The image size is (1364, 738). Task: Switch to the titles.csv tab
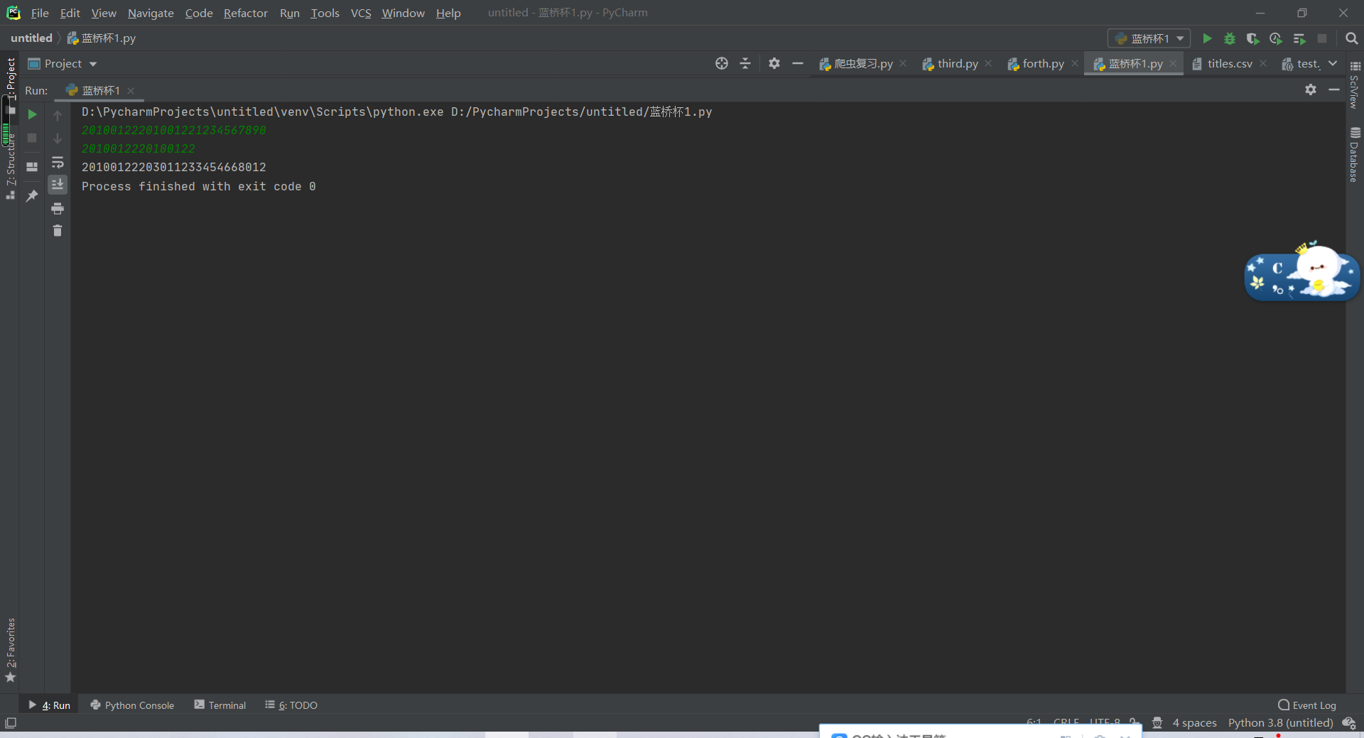1228,63
